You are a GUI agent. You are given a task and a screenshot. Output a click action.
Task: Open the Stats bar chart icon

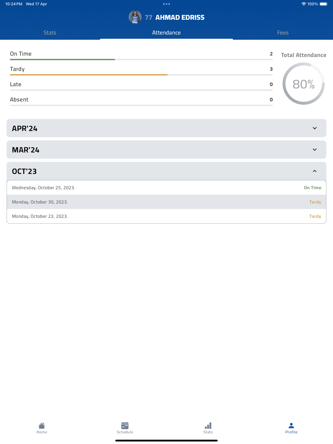[208, 426]
